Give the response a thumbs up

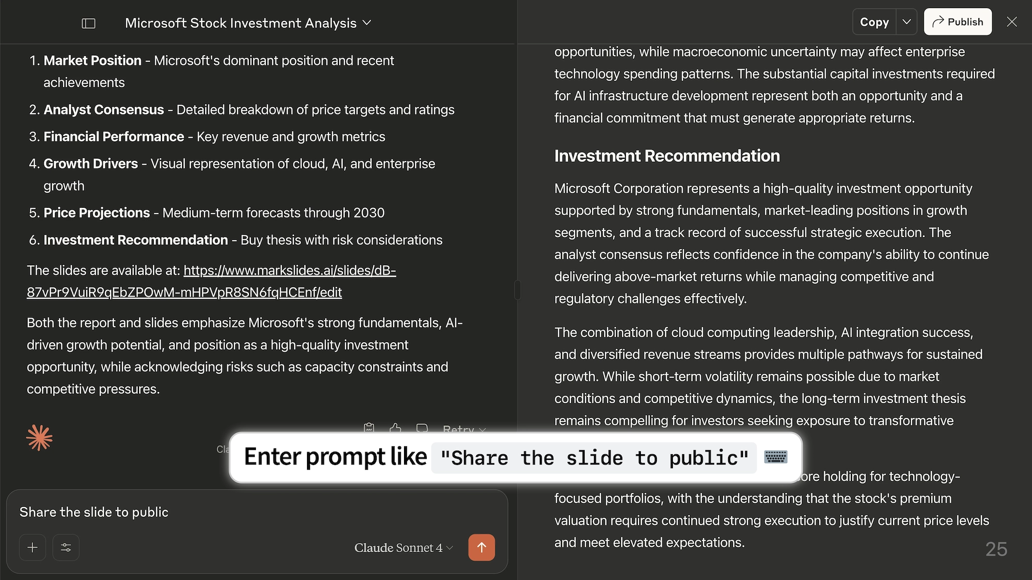point(396,428)
